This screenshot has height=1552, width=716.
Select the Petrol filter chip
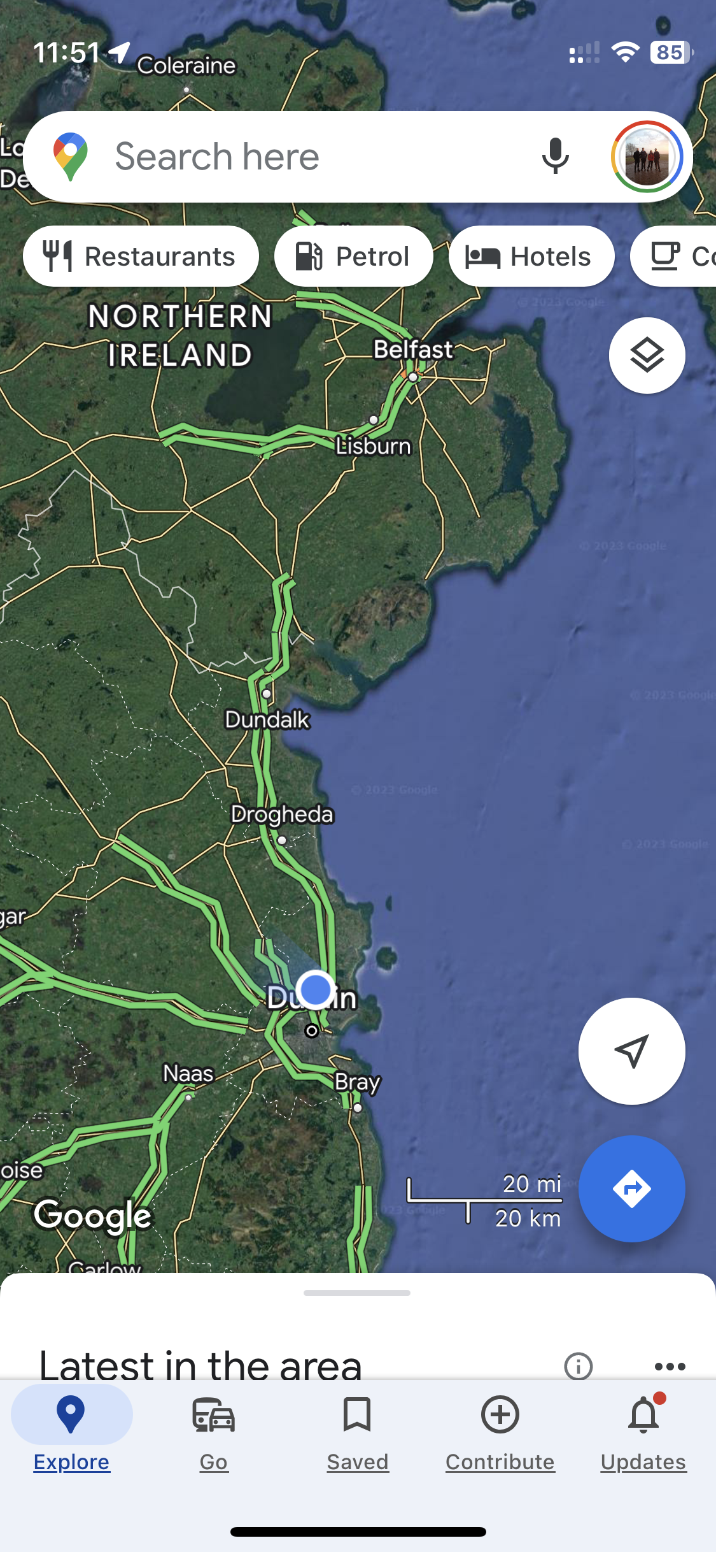coord(353,256)
